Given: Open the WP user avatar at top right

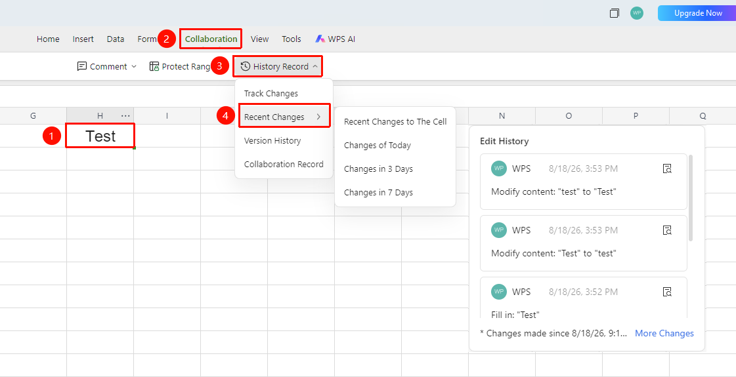Looking at the screenshot, I should 637,13.
